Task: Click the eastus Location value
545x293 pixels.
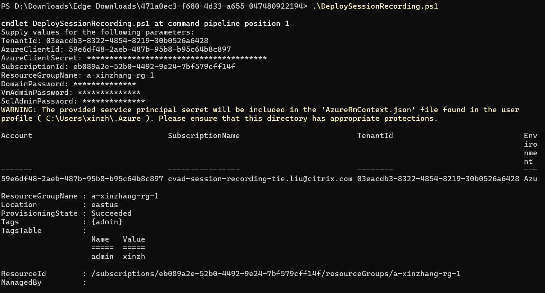Action: pos(104,204)
